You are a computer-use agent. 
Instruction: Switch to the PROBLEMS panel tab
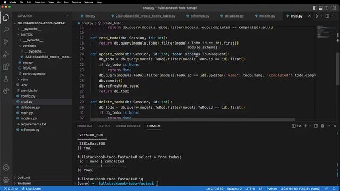[85, 126]
